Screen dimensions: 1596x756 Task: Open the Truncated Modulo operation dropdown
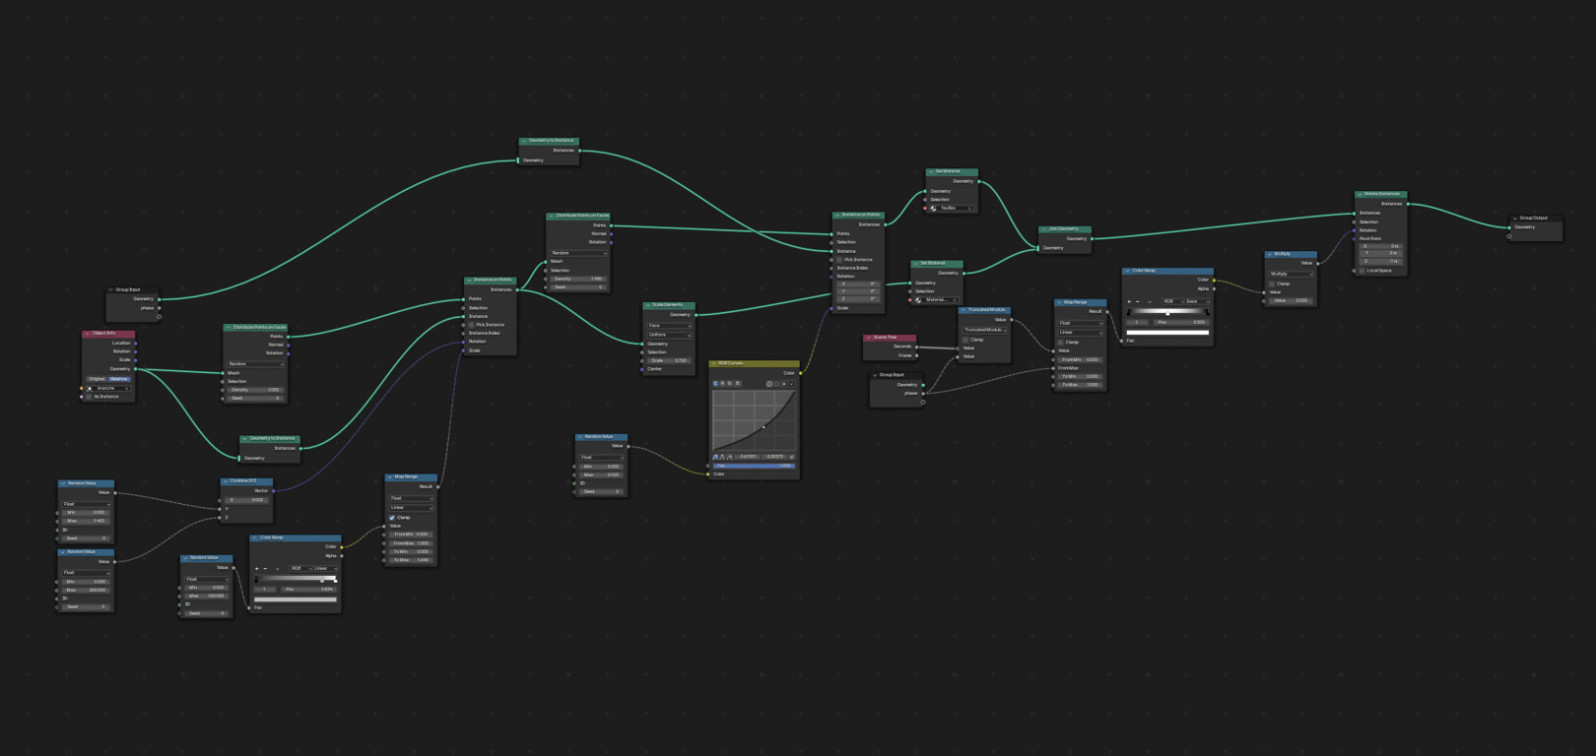(x=984, y=330)
